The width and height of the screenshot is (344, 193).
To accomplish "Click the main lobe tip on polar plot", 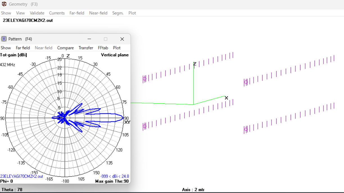I will pyautogui.click(x=123, y=118).
